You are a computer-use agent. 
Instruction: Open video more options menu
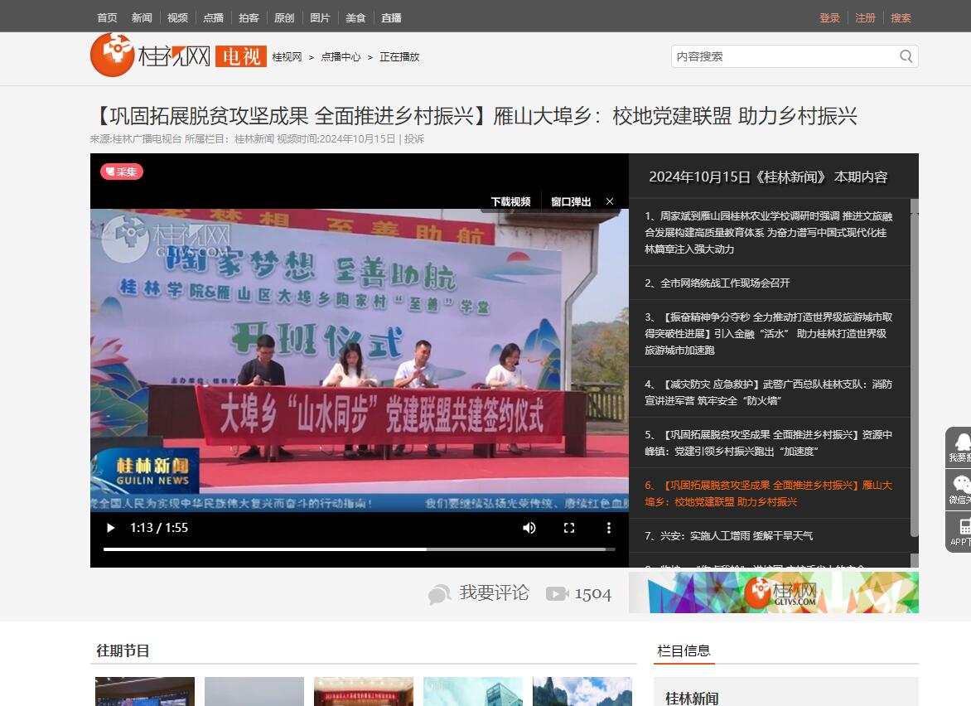point(609,528)
